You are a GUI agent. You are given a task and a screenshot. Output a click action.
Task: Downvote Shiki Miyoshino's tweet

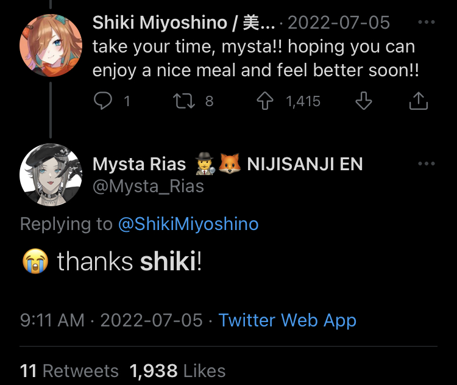click(x=363, y=101)
